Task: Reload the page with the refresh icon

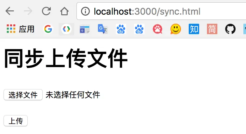Action: [x=46, y=11]
